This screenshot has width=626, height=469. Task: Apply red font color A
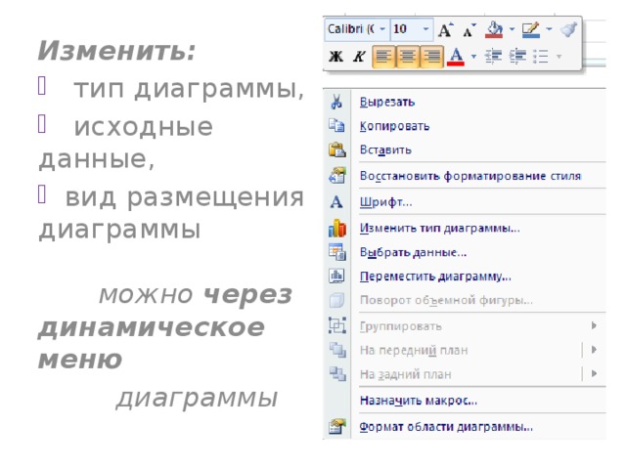tap(456, 57)
